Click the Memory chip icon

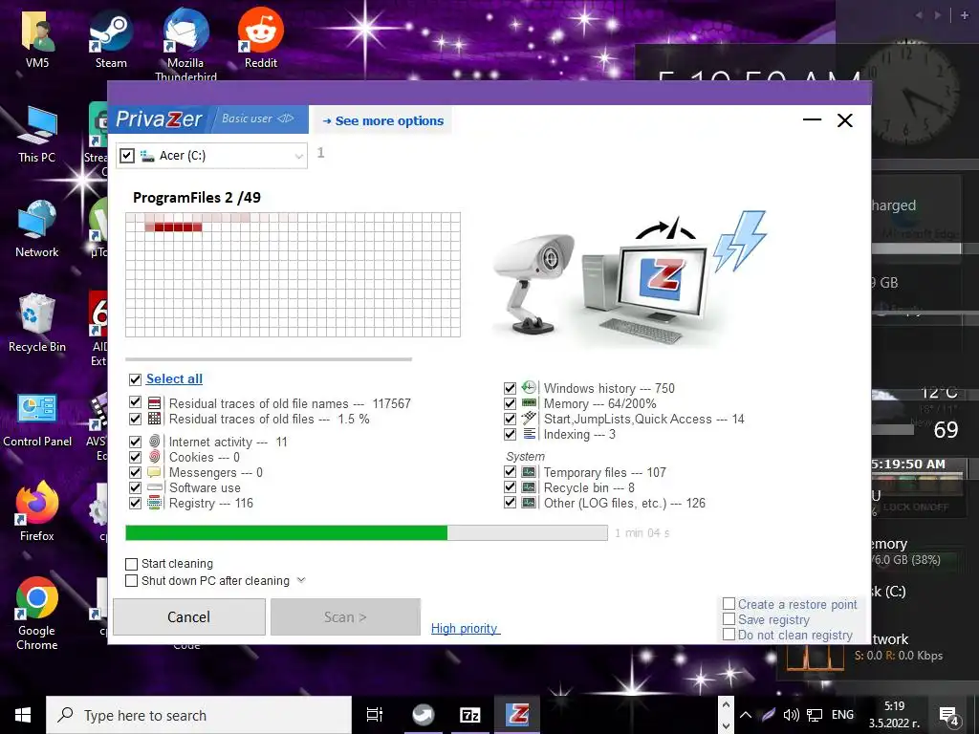pos(529,403)
